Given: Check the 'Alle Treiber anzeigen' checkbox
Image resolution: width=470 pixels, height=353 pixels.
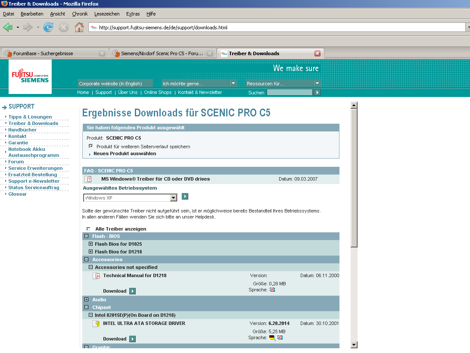Looking at the screenshot, I should [88, 229].
